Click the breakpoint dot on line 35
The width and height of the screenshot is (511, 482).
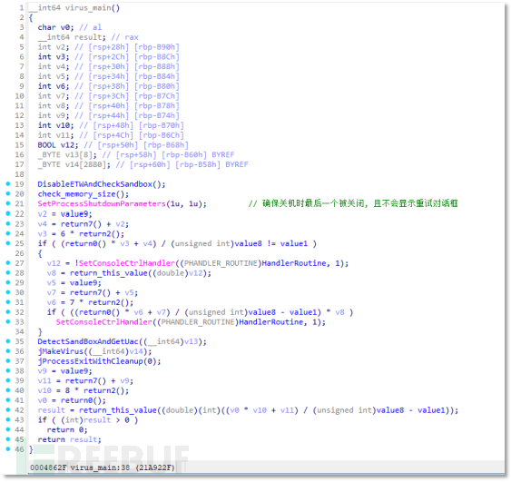[x=8, y=341]
